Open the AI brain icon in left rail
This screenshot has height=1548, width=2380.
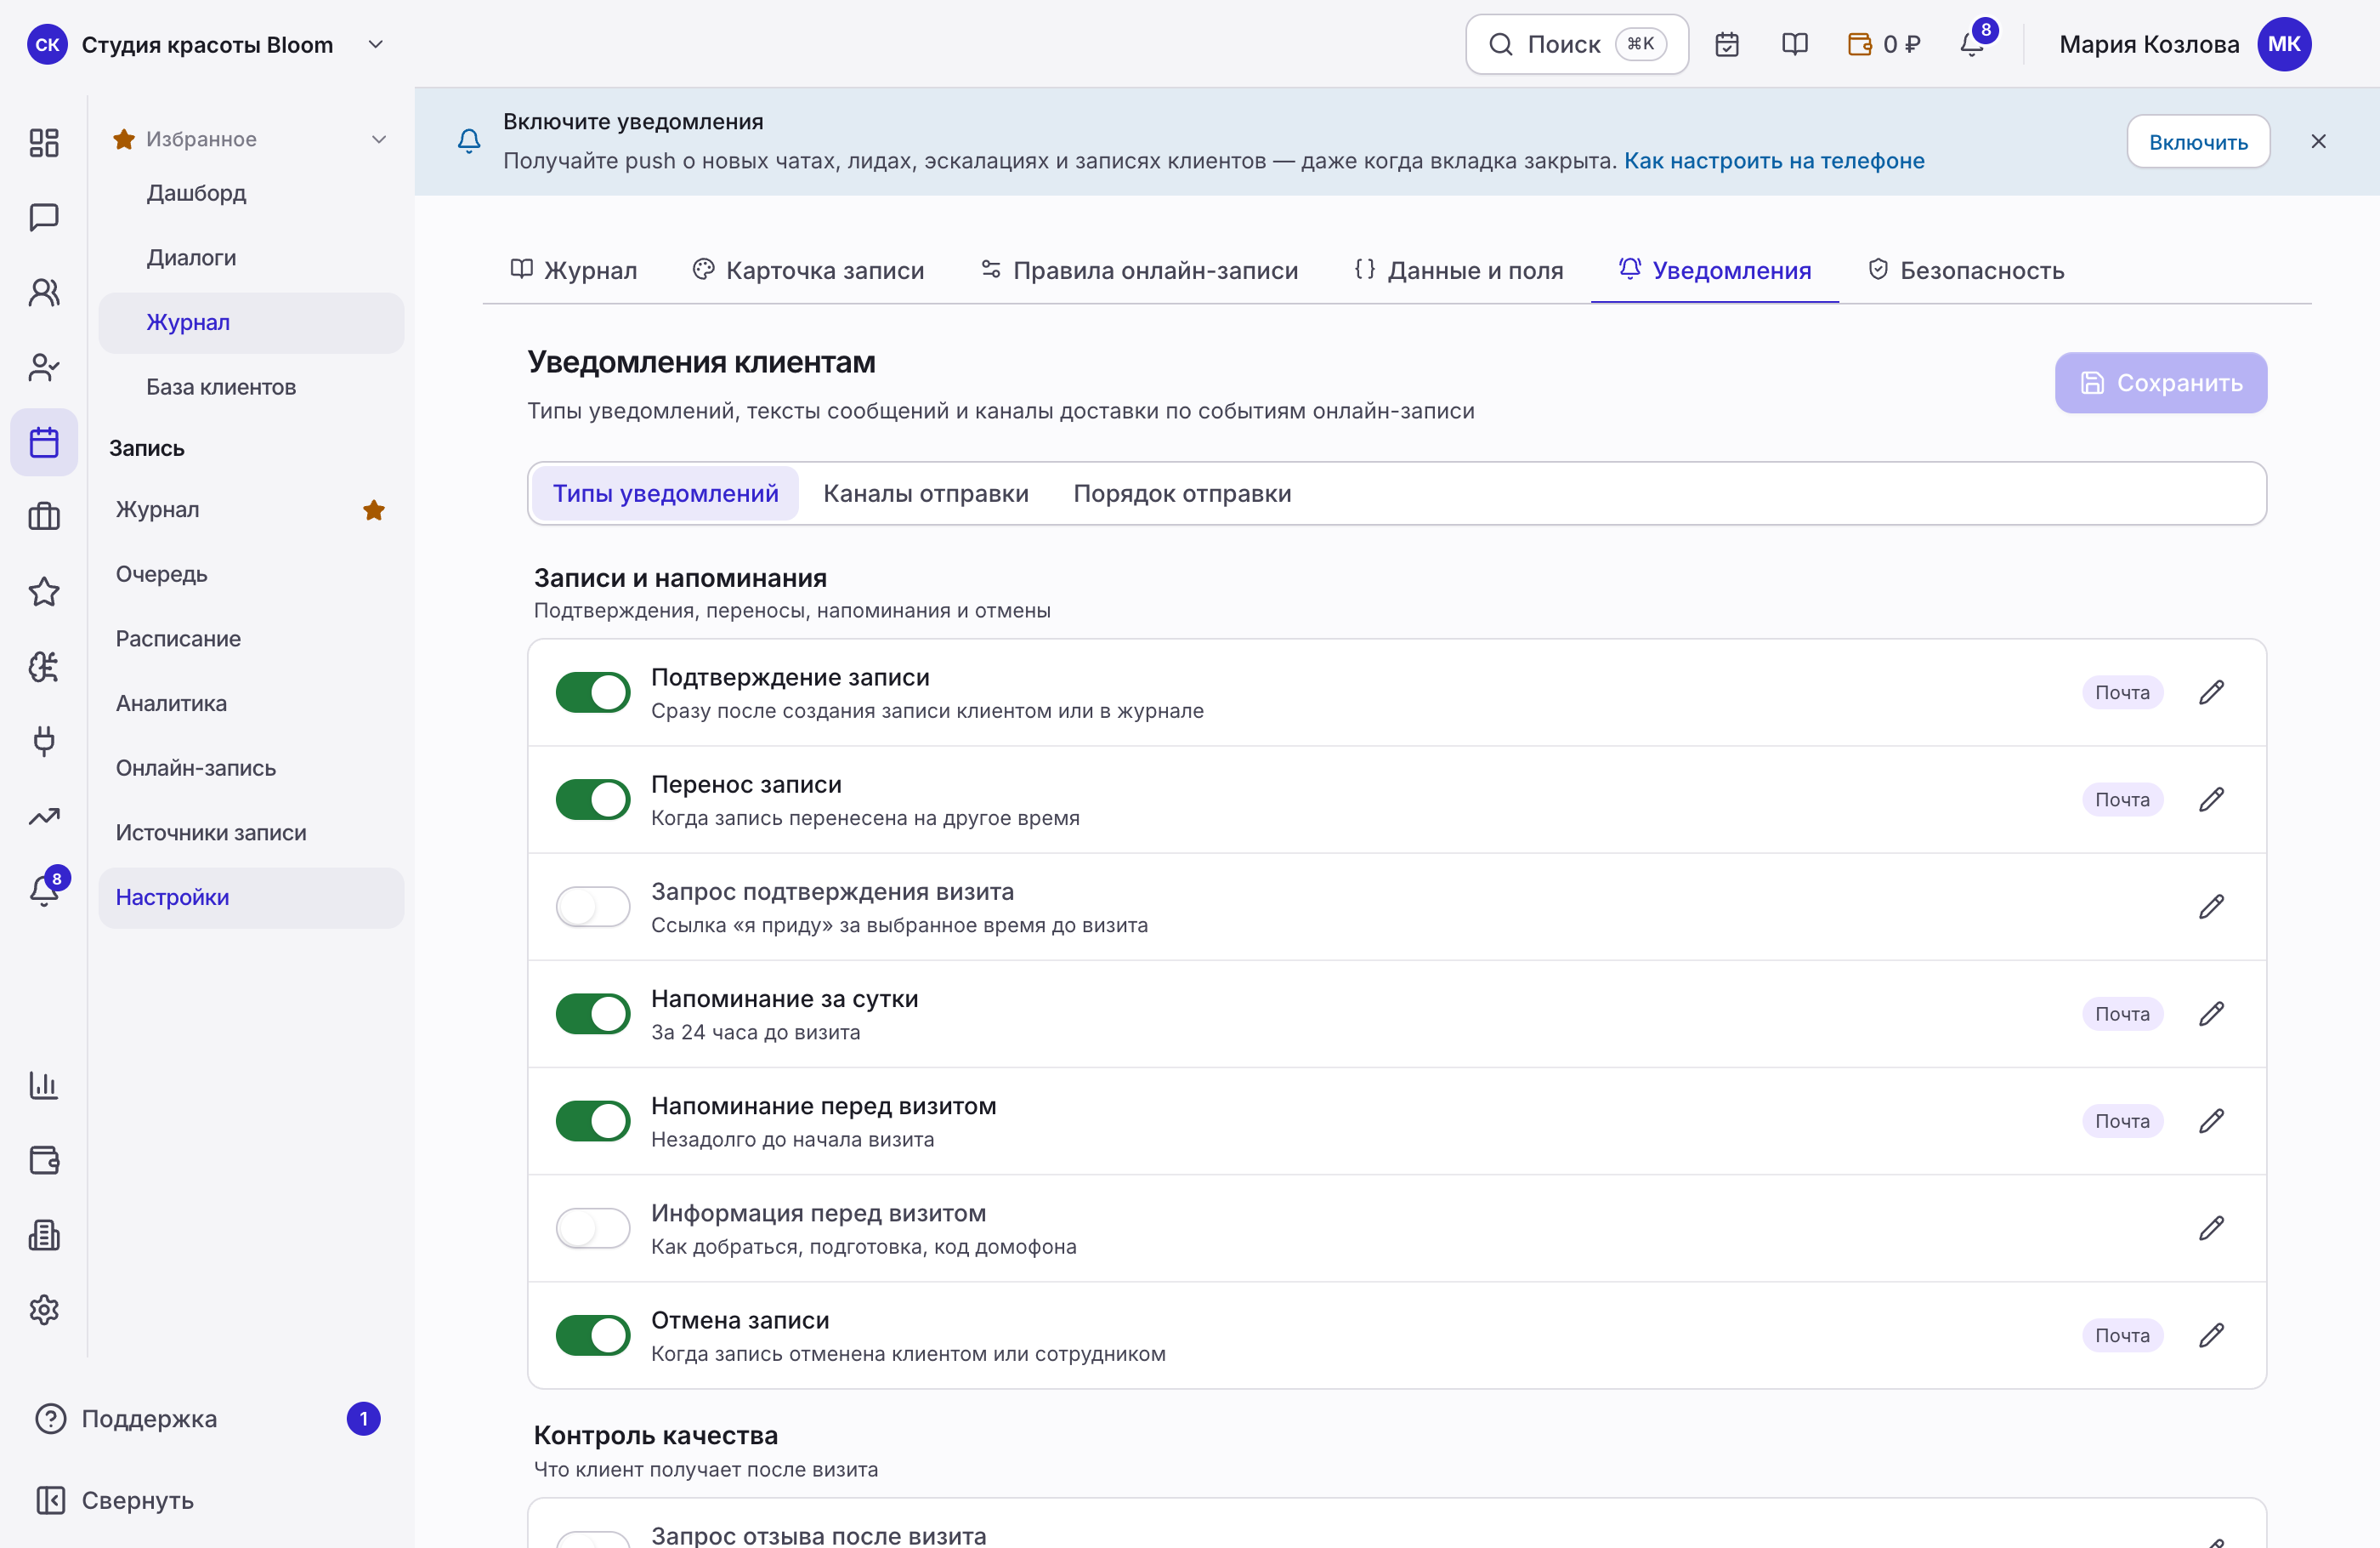click(44, 667)
